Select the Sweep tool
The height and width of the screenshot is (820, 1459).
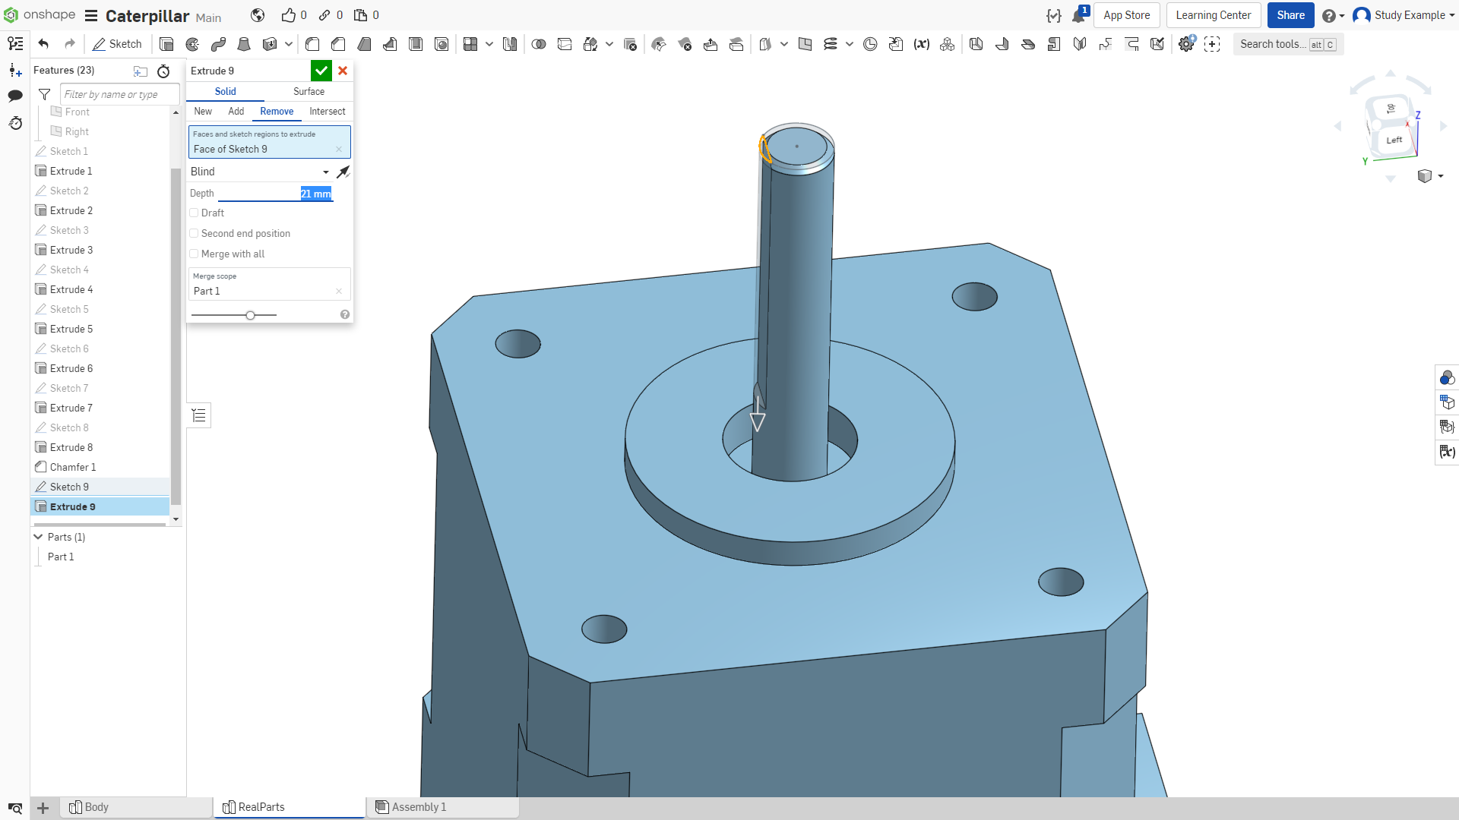click(218, 44)
